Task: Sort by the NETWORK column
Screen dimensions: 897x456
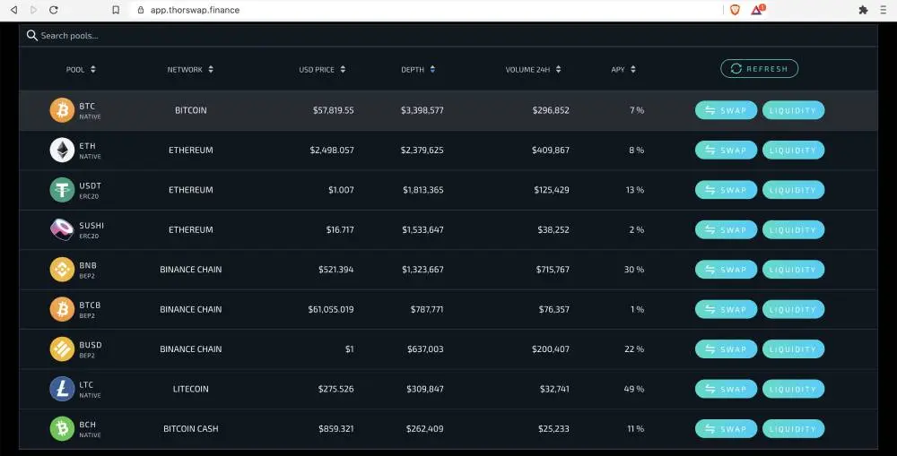Action: point(190,69)
